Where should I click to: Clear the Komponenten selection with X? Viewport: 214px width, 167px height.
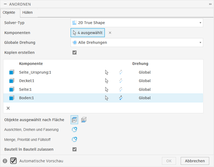(x=110, y=33)
